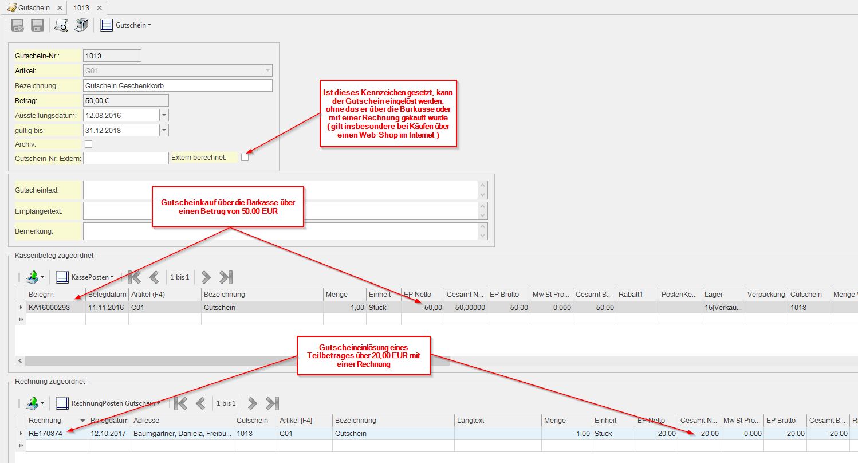Viewport: 858px width, 463px height.
Task: Go to first record in the Kassenbeleg section
Action: (x=135, y=277)
